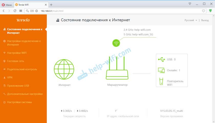Expand the Русский language dropdown
The width and height of the screenshot is (215, 123).
click(191, 20)
